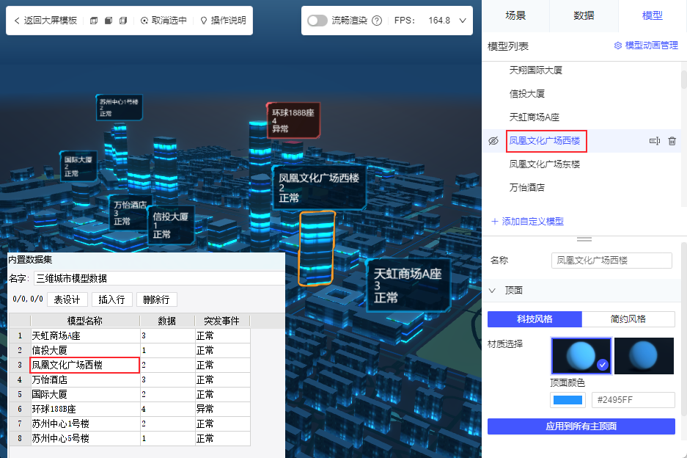Select the 简约风格 style option
Screen dimensions: 687x458
click(628, 319)
